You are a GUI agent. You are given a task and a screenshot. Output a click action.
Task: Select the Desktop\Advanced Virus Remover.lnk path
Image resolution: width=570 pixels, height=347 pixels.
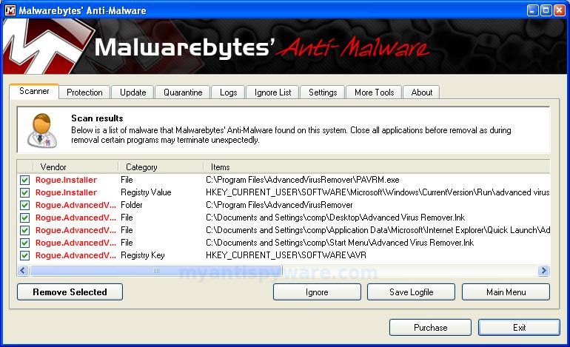(335, 218)
